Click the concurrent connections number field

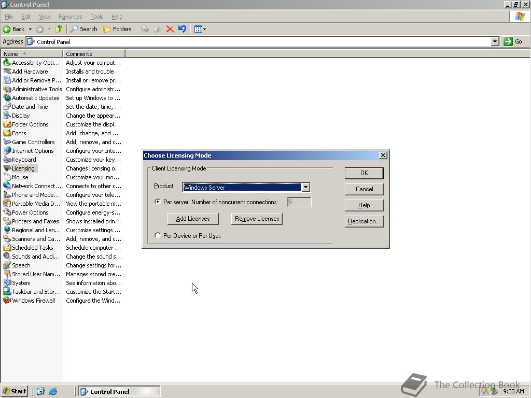click(299, 202)
